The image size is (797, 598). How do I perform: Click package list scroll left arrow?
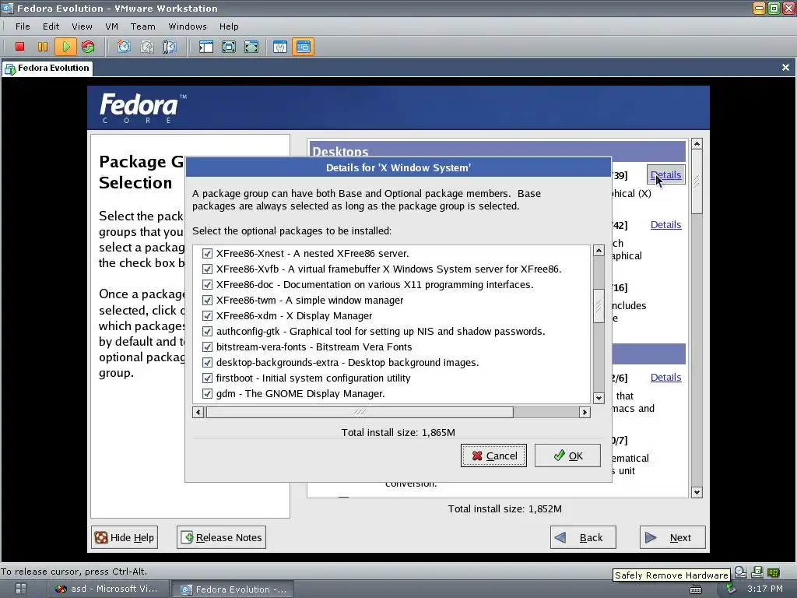pyautogui.click(x=198, y=412)
